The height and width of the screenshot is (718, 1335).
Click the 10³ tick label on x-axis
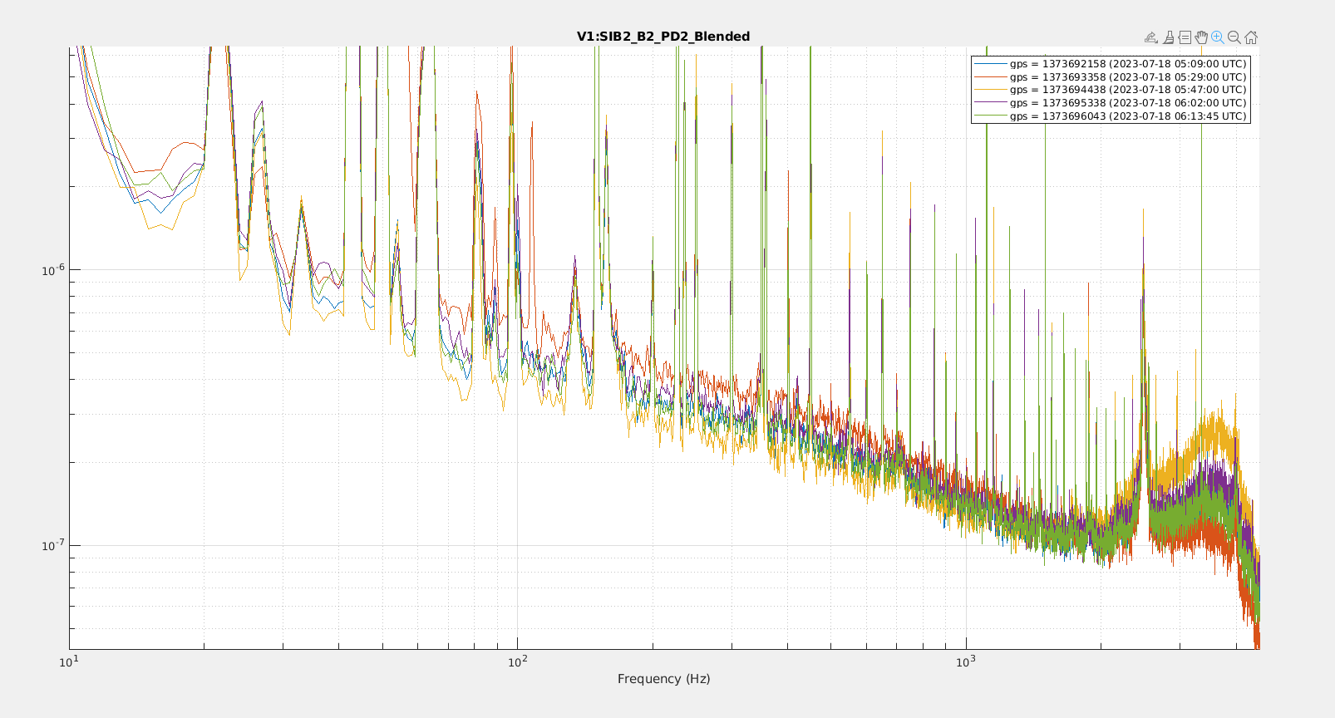pyautogui.click(x=965, y=661)
